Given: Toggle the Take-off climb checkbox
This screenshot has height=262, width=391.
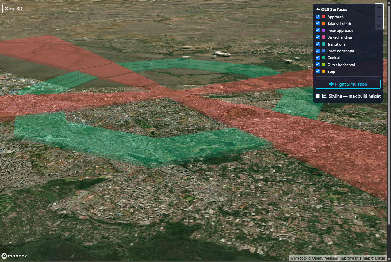Looking at the screenshot, I should point(318,24).
